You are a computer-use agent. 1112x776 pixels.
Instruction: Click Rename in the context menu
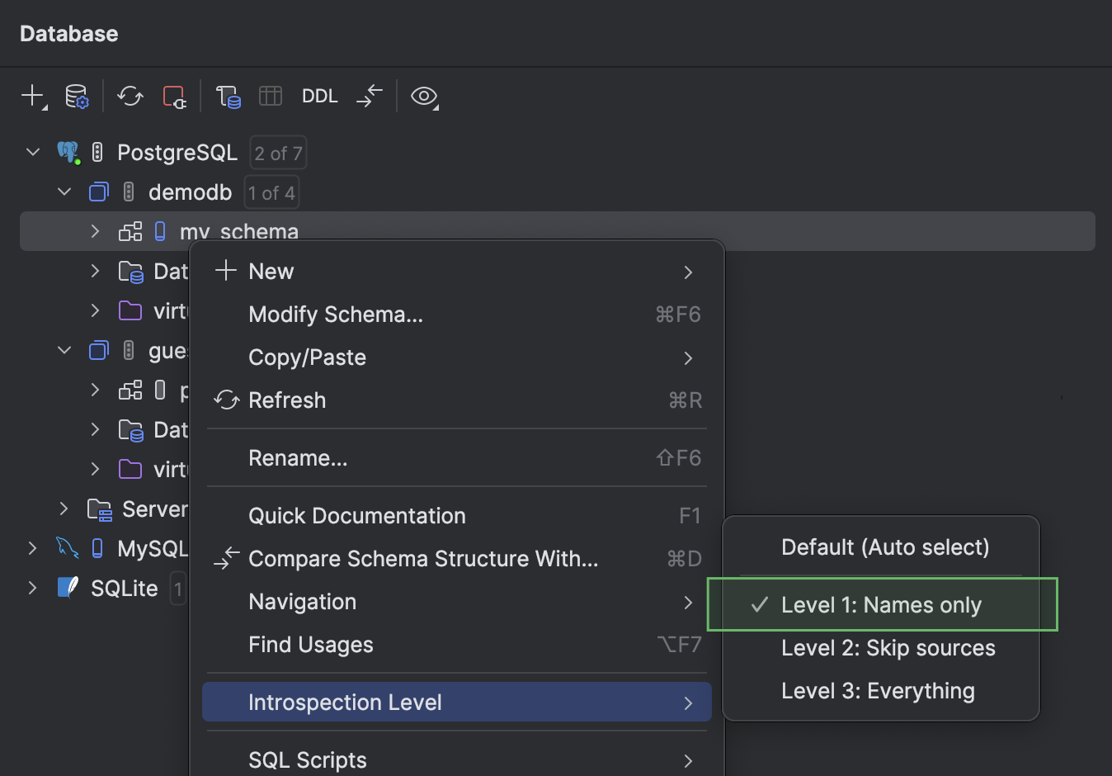tap(298, 457)
